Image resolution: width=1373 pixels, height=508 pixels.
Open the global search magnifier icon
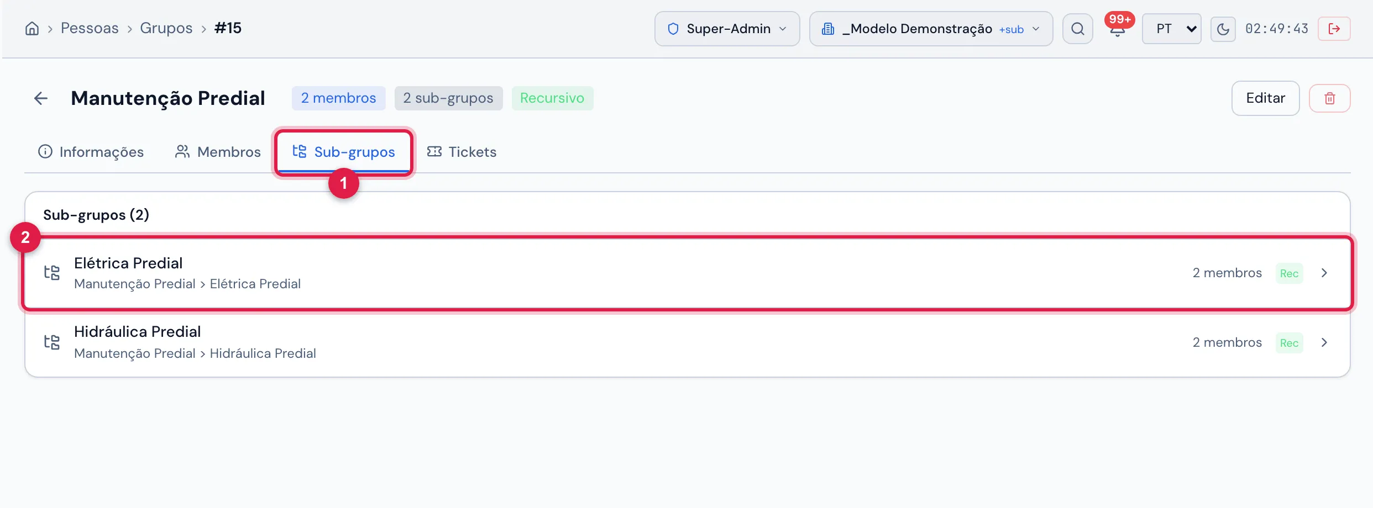[x=1077, y=29]
